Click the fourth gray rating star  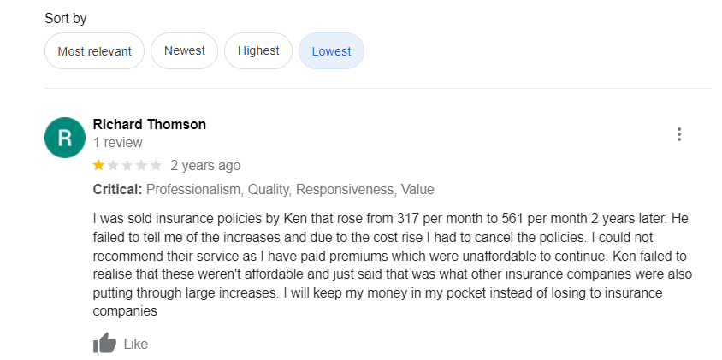[x=141, y=165]
